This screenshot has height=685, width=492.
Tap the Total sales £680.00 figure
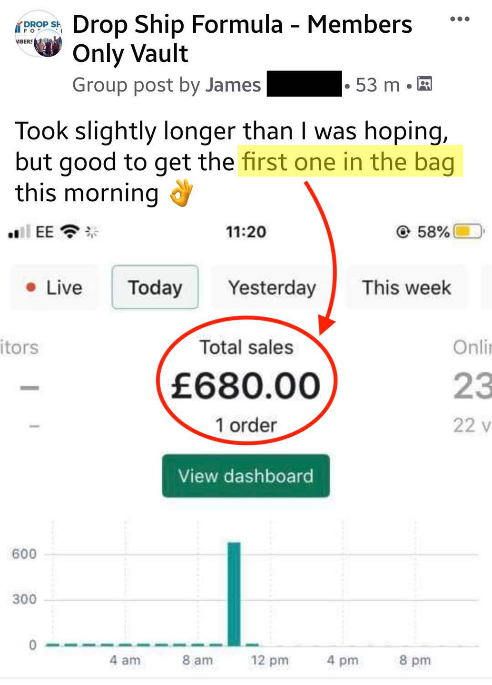point(246,385)
